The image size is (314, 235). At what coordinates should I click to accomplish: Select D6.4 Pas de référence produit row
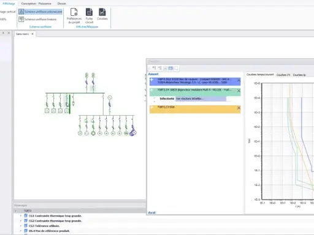tap(49, 231)
